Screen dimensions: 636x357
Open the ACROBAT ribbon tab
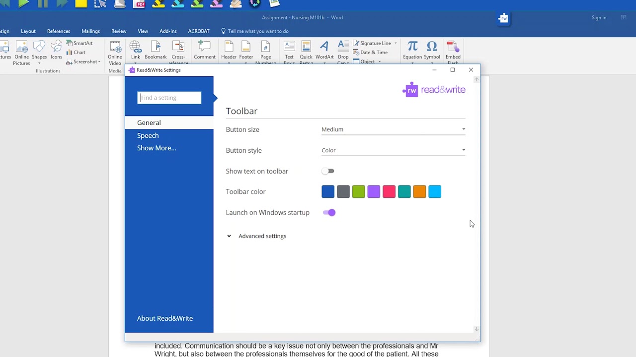coord(199,31)
